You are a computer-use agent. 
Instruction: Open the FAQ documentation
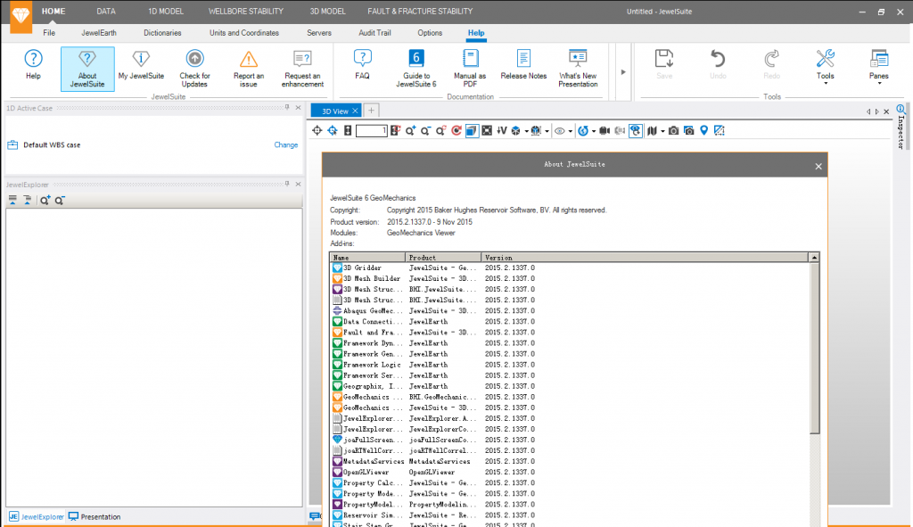pyautogui.click(x=362, y=64)
